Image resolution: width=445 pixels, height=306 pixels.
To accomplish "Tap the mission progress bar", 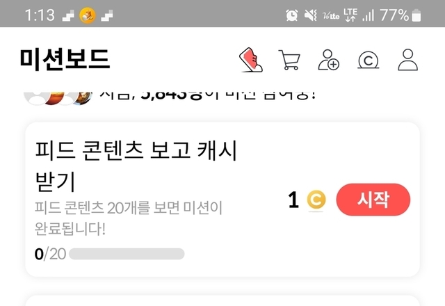I will (x=127, y=254).
